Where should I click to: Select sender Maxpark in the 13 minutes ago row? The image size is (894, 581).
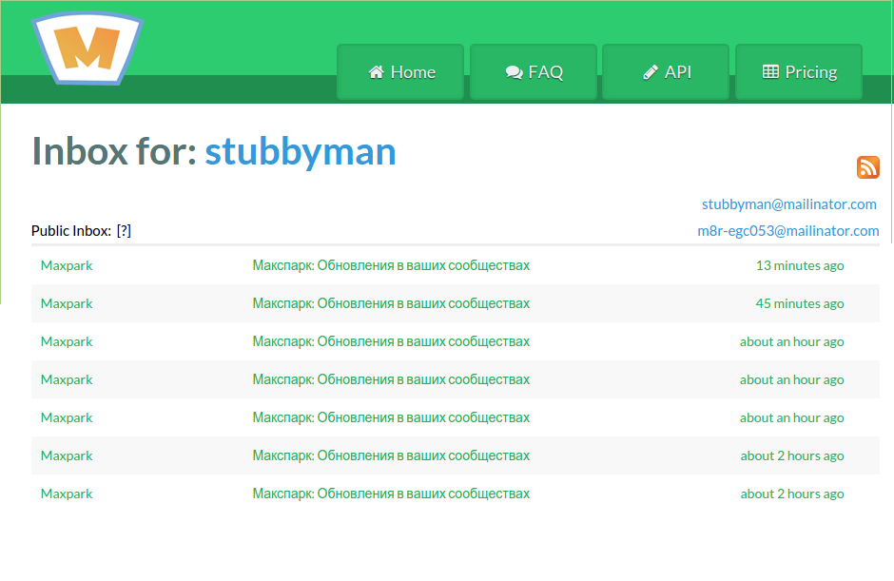tap(67, 265)
